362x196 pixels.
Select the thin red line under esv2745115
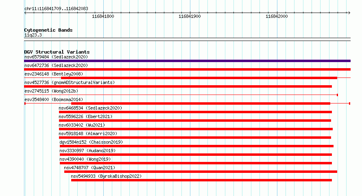(x=181, y=95)
